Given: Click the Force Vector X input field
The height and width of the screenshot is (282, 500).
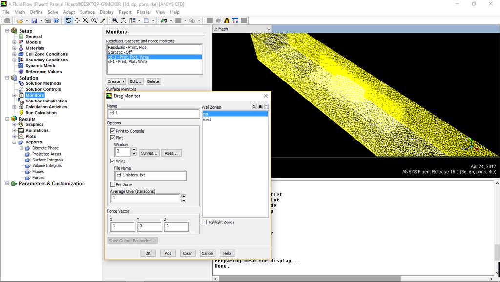Looking at the screenshot, I should (123, 226).
